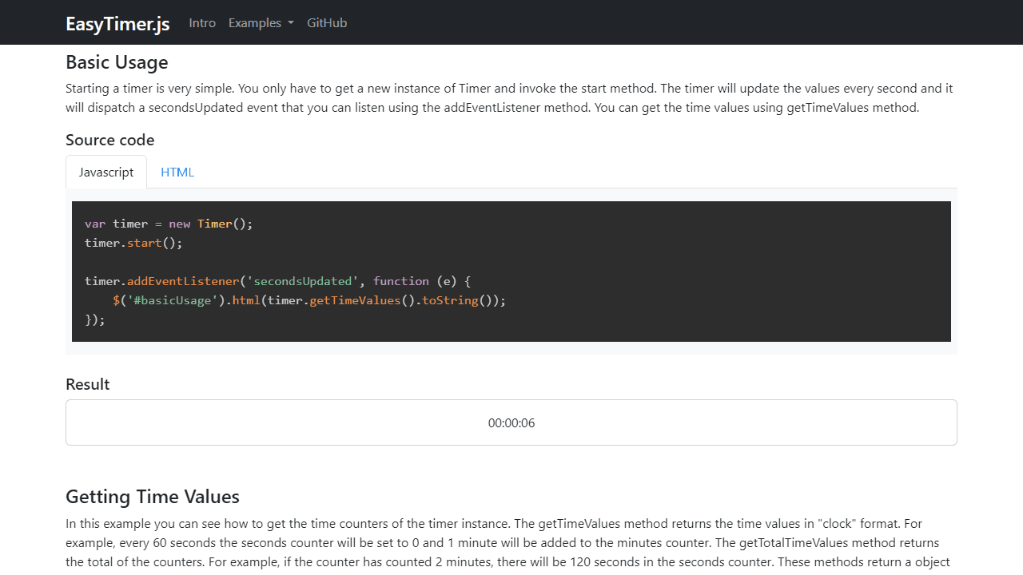Click the '#basicUsage' html code line

click(309, 300)
